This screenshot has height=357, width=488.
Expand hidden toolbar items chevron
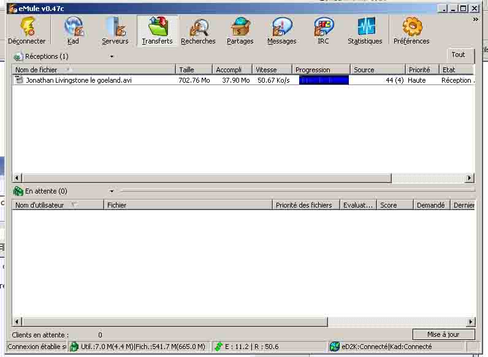pos(475,19)
